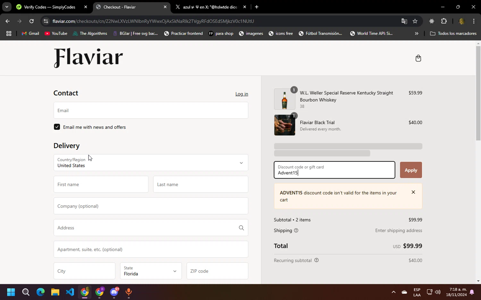Image resolution: width=481 pixels, height=300 pixels.
Task: Switch to the X azul tab
Action: (x=210, y=7)
